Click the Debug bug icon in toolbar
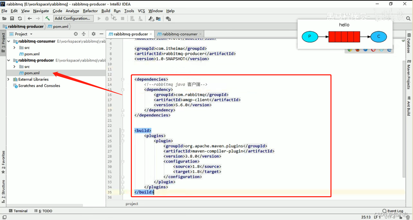The width and height of the screenshot is (413, 220). [107, 19]
